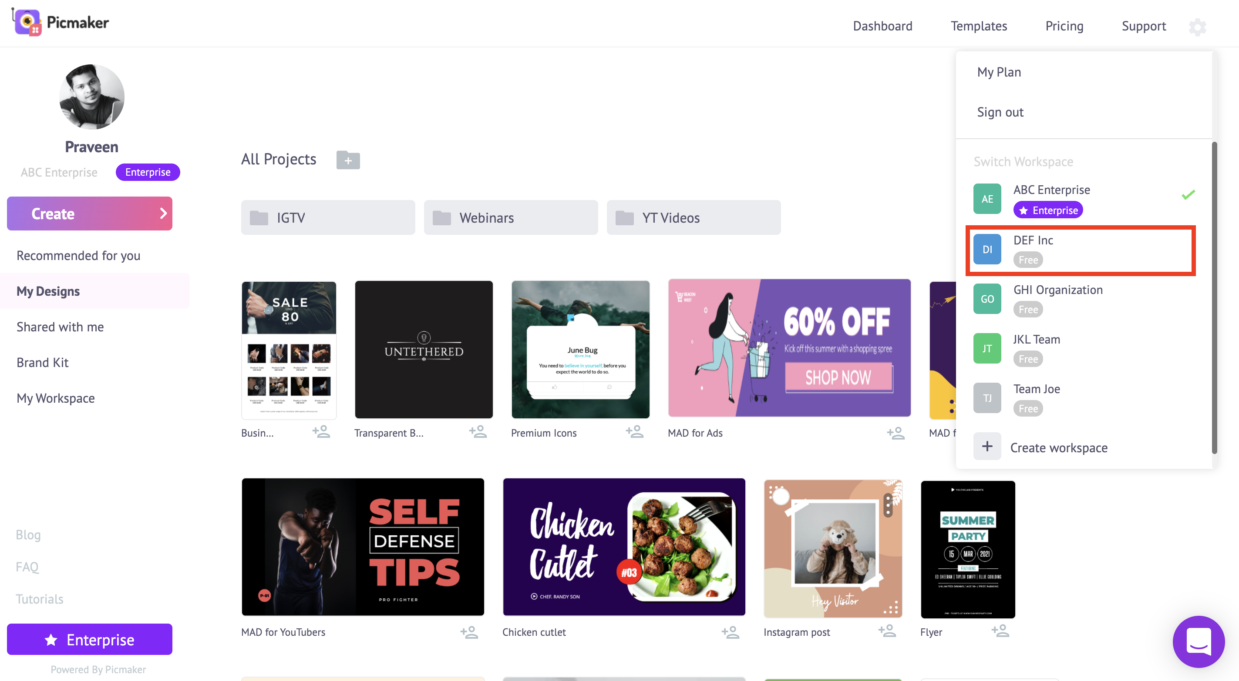Navigate to Templates tab
This screenshot has width=1239, height=681.
pyautogui.click(x=979, y=26)
